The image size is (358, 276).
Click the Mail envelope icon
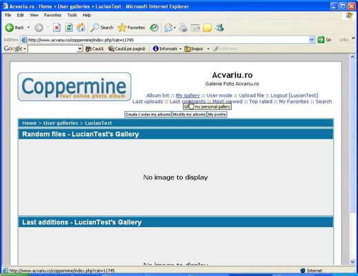click(x=168, y=28)
